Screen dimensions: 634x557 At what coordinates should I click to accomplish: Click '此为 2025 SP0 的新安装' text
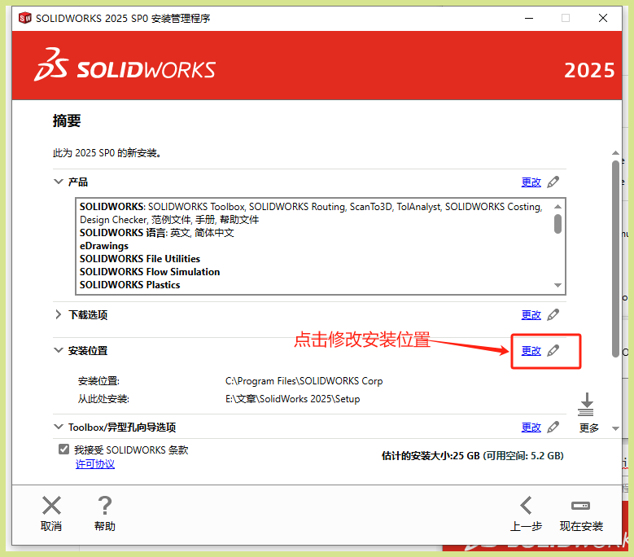(x=107, y=153)
